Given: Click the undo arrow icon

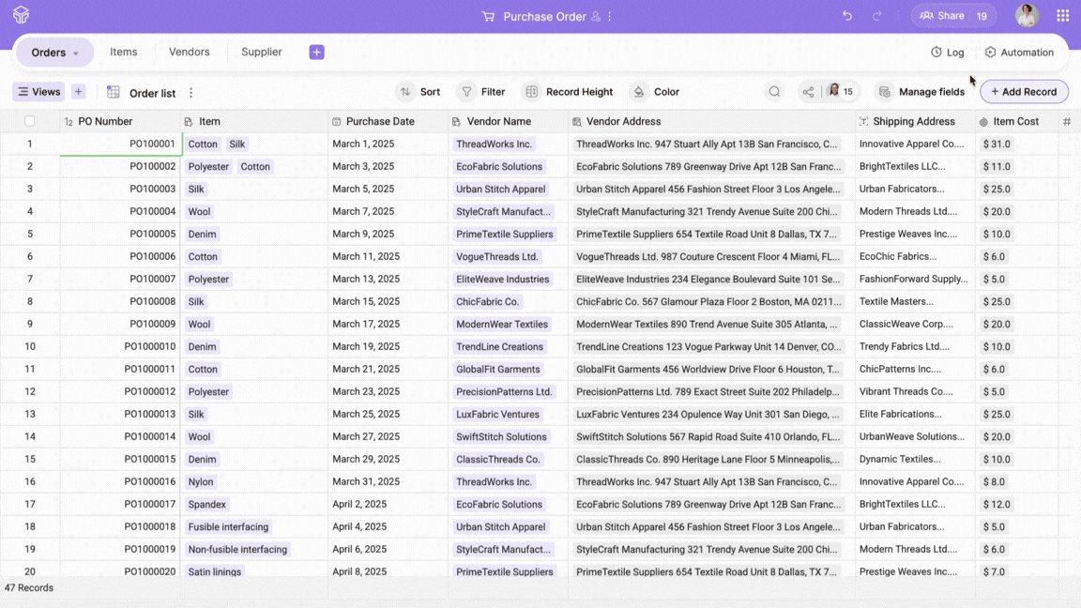Looking at the screenshot, I should point(847,16).
